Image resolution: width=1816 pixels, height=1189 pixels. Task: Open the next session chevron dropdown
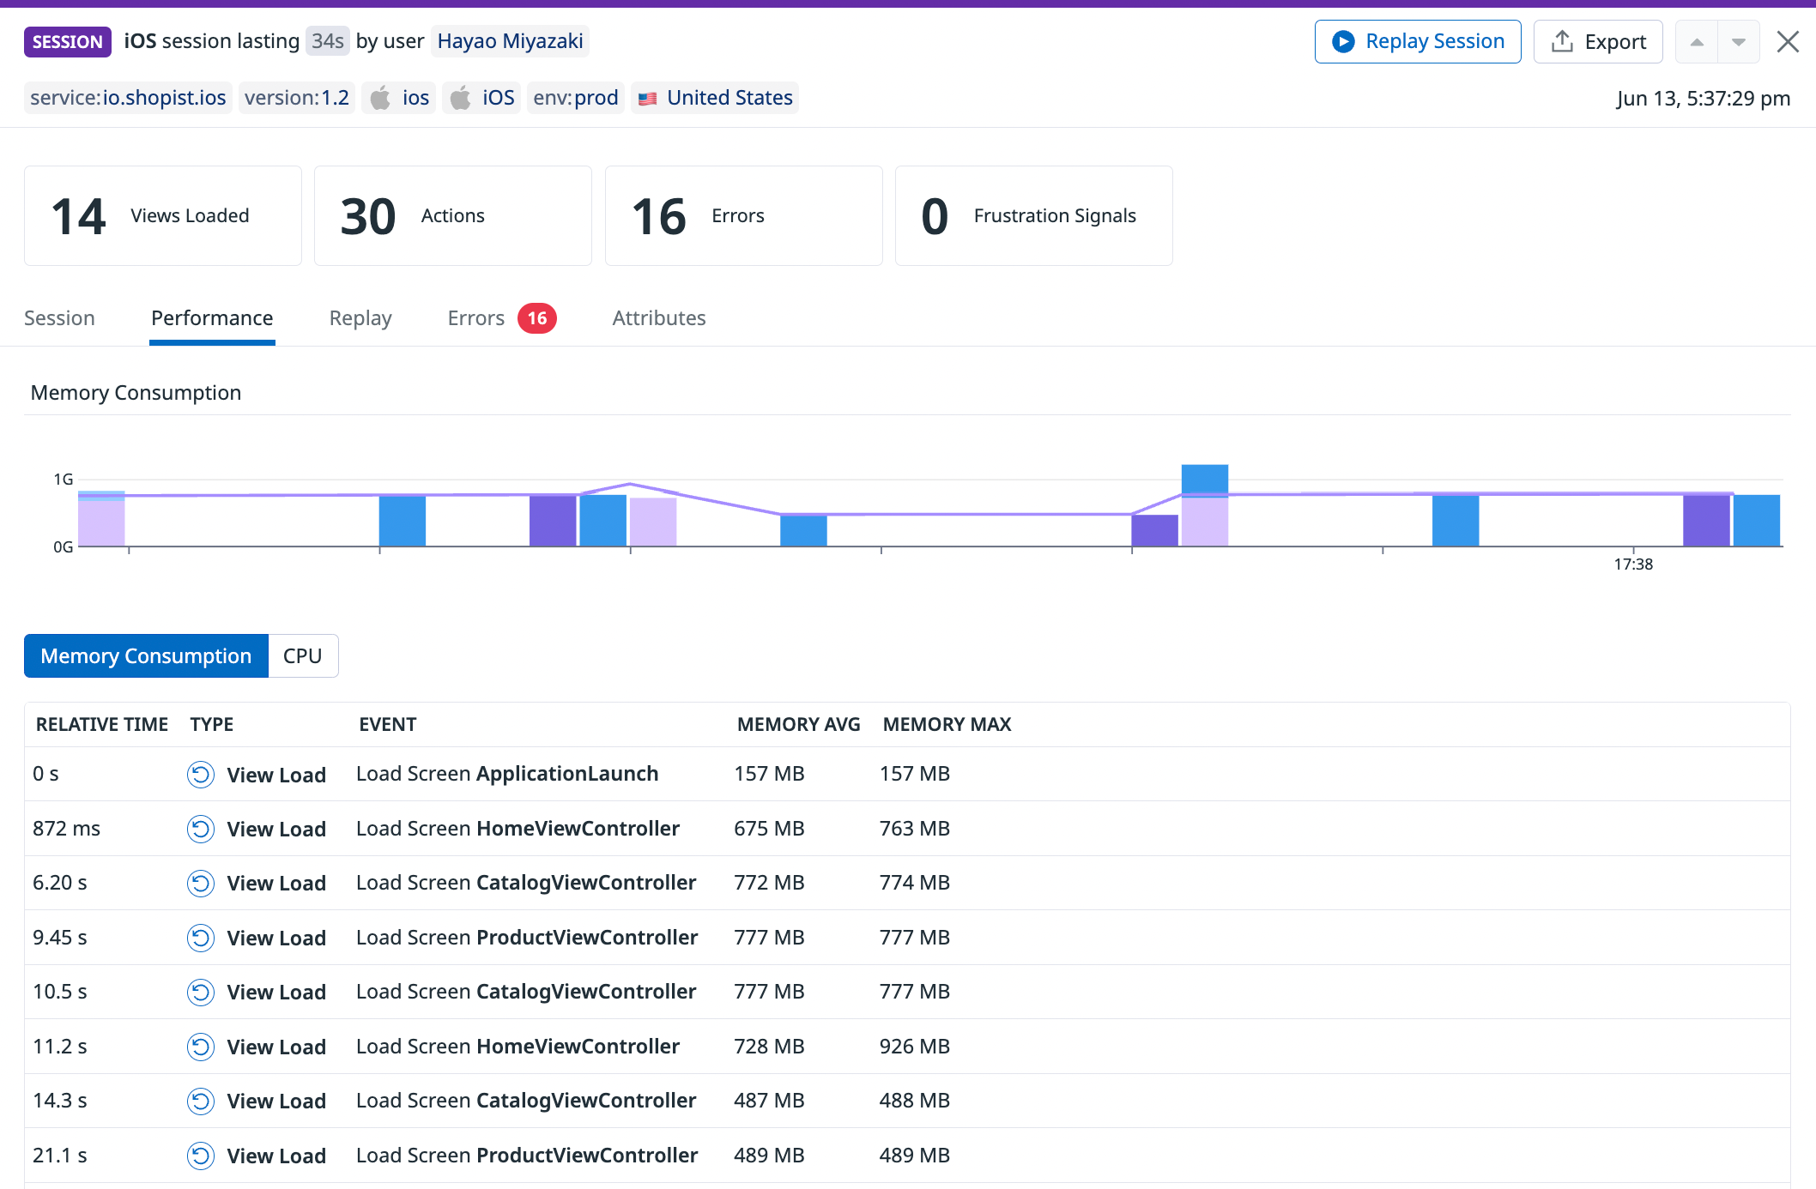click(x=1737, y=41)
